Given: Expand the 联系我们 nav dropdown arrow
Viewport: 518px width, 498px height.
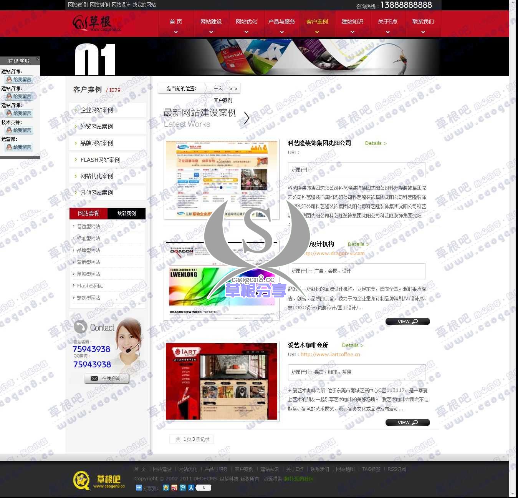Looking at the screenshot, I should pyautogui.click(x=423, y=32).
